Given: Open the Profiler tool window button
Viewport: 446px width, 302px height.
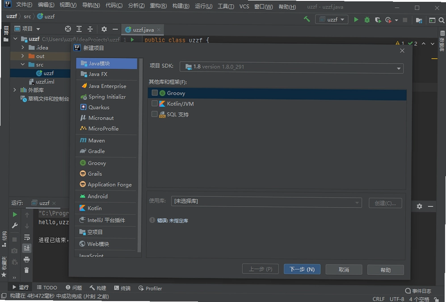Looking at the screenshot, I should pos(150,288).
